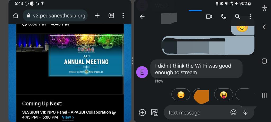This screenshot has height=122, width=271.
Task: Follow the View link for Session VII
Action: [68, 117]
